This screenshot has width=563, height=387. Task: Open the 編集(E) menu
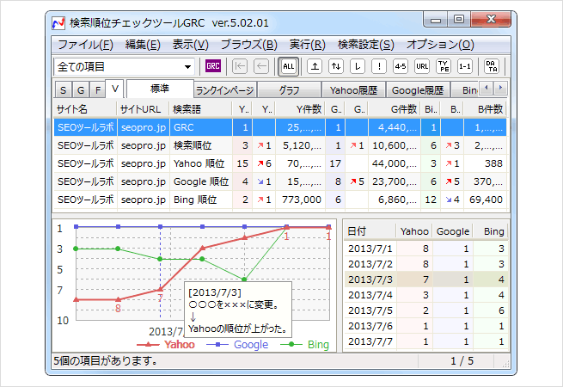coord(143,45)
